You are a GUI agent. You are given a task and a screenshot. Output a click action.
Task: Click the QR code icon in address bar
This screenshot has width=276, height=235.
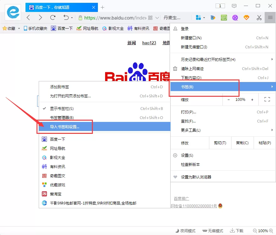pyautogui.click(x=150, y=18)
